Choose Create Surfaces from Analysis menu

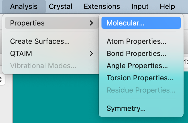[40, 41]
